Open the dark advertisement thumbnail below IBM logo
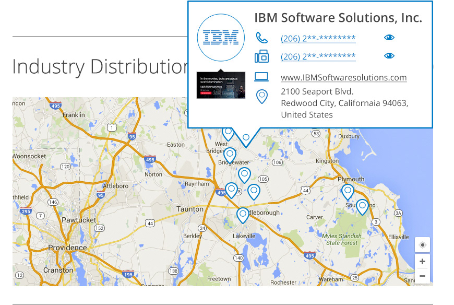The height and width of the screenshot is (305, 454). pyautogui.click(x=220, y=86)
